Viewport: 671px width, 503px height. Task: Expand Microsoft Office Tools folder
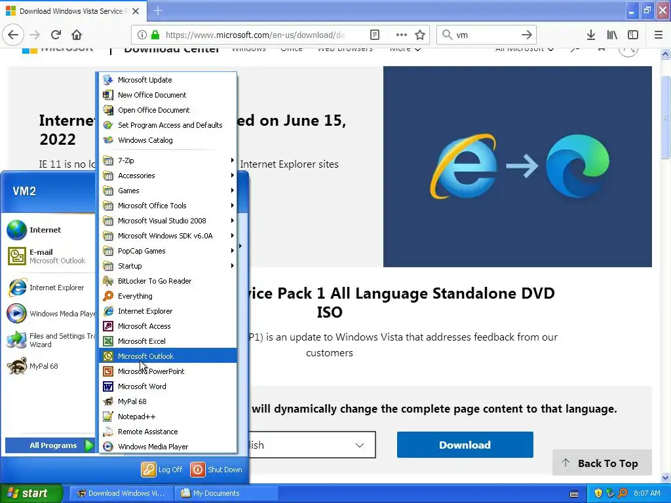168,205
